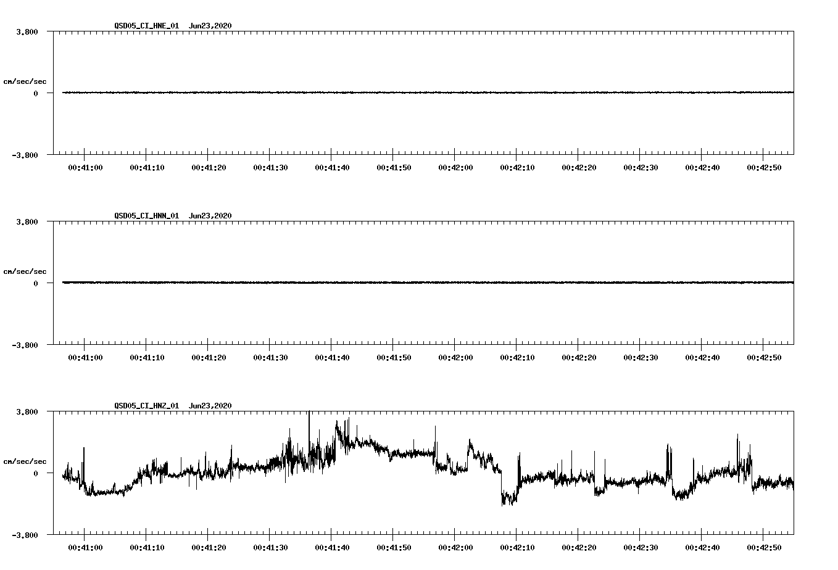Click the cm/sec/sec unit label on HNN plot
Viewport: 838px width, 570px height.
click(x=25, y=271)
